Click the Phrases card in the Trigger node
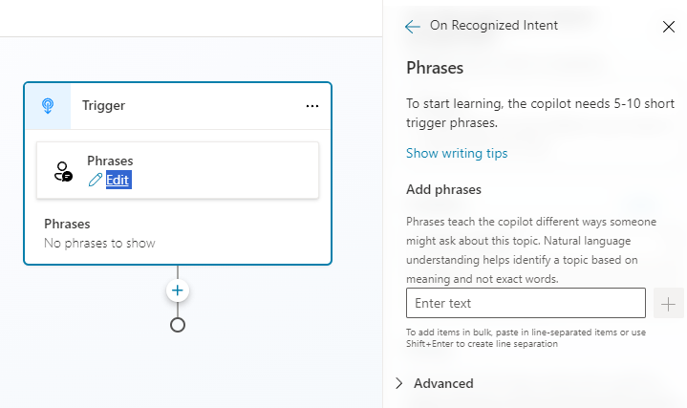Viewport: 687px width, 408px height. (178, 171)
